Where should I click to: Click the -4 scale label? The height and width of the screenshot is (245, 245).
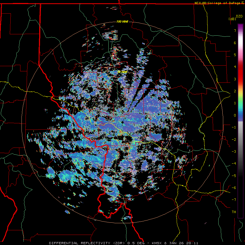(x=234, y=164)
